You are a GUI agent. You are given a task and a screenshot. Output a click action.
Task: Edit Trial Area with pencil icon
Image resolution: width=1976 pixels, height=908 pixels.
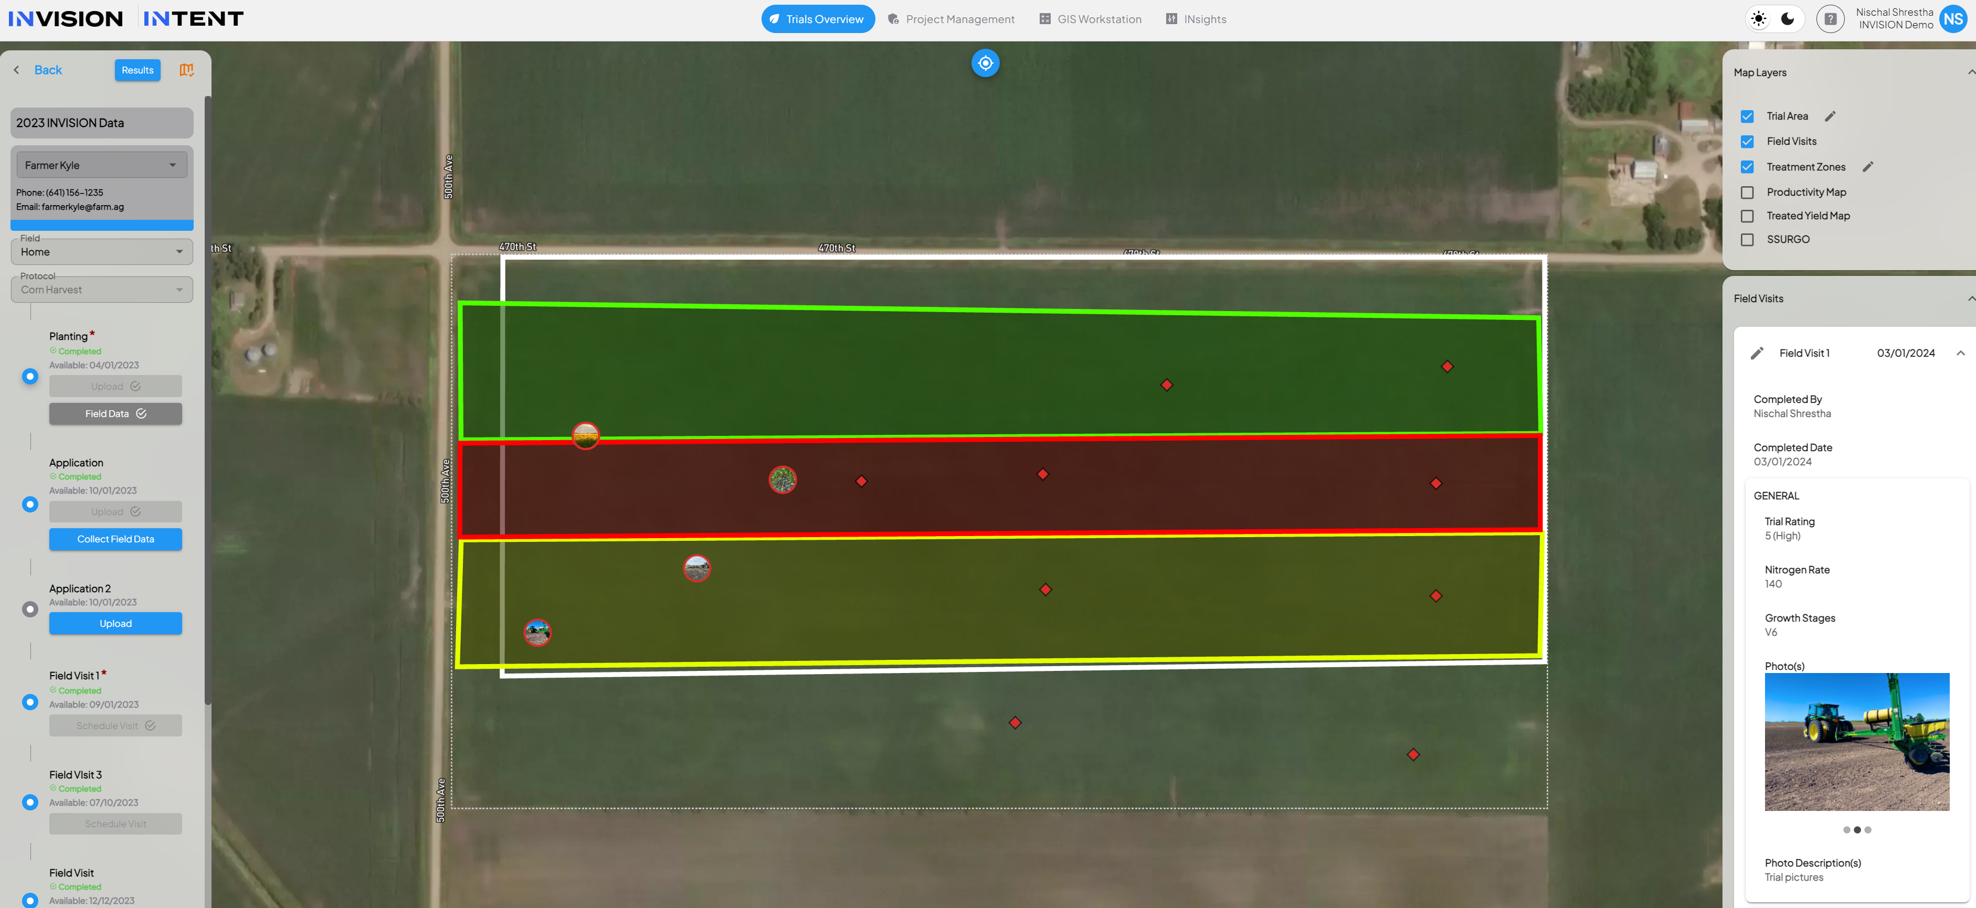pyautogui.click(x=1830, y=116)
